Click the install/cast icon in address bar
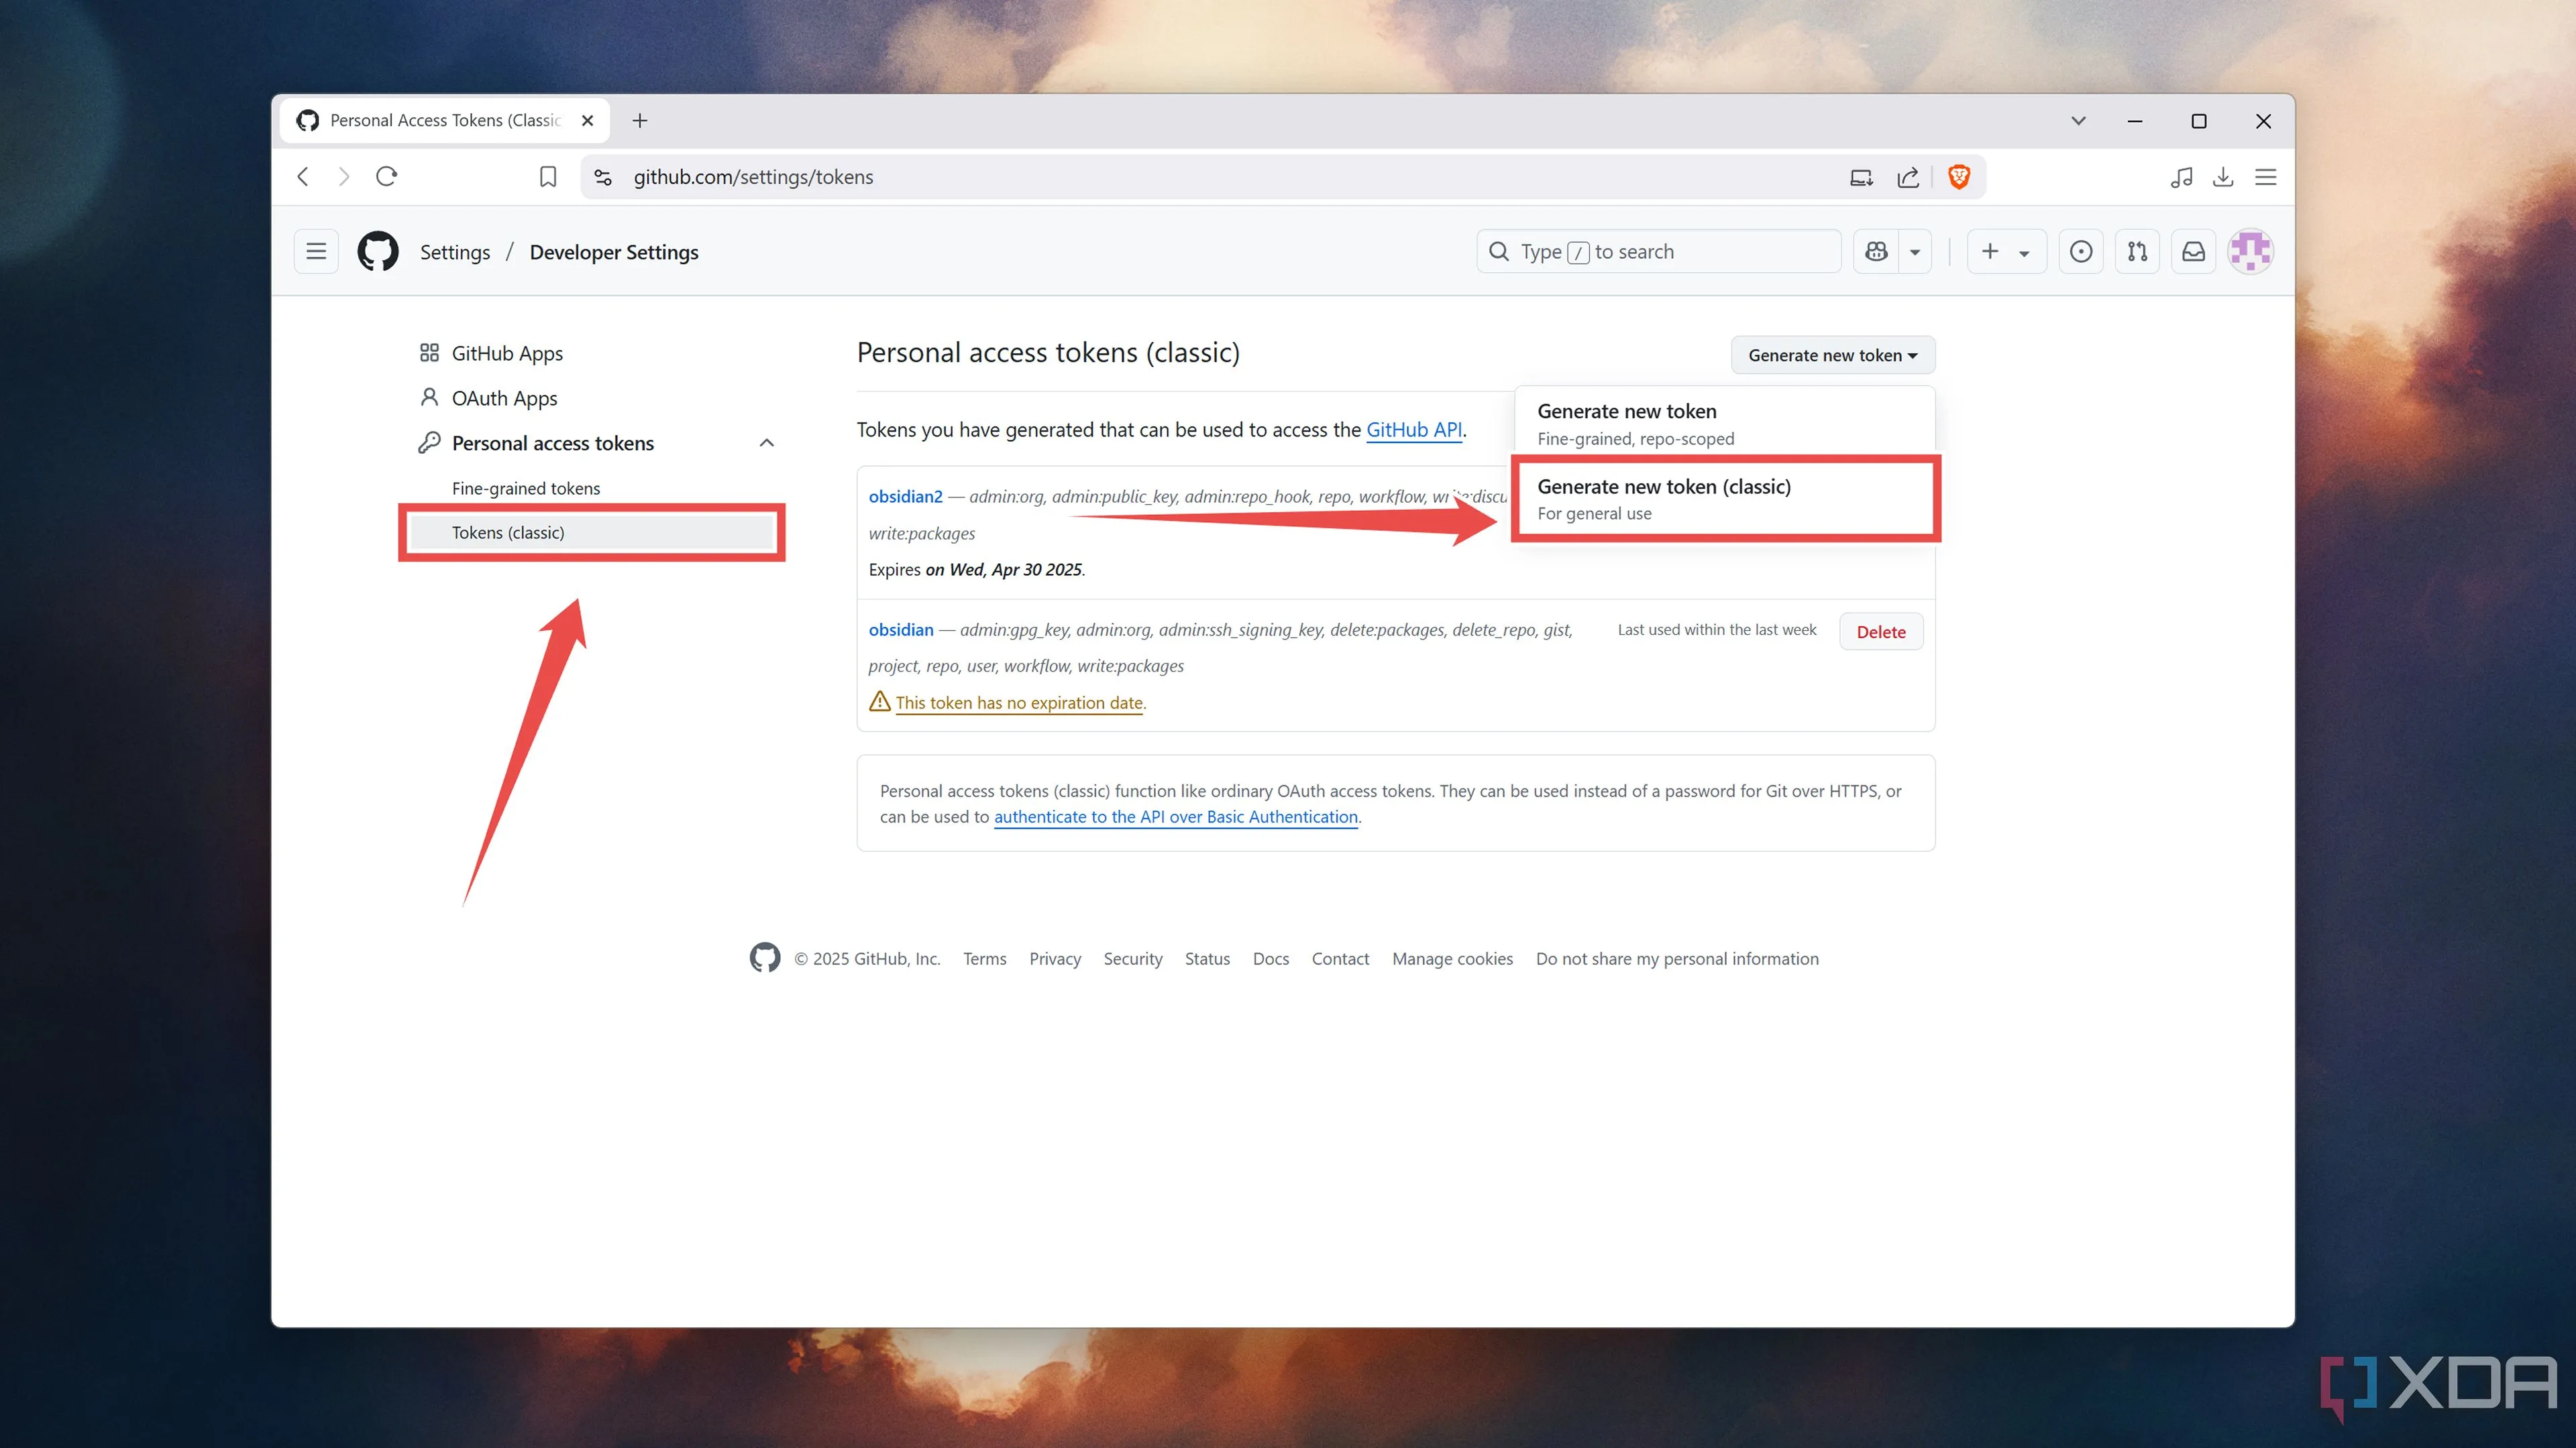 point(1861,177)
